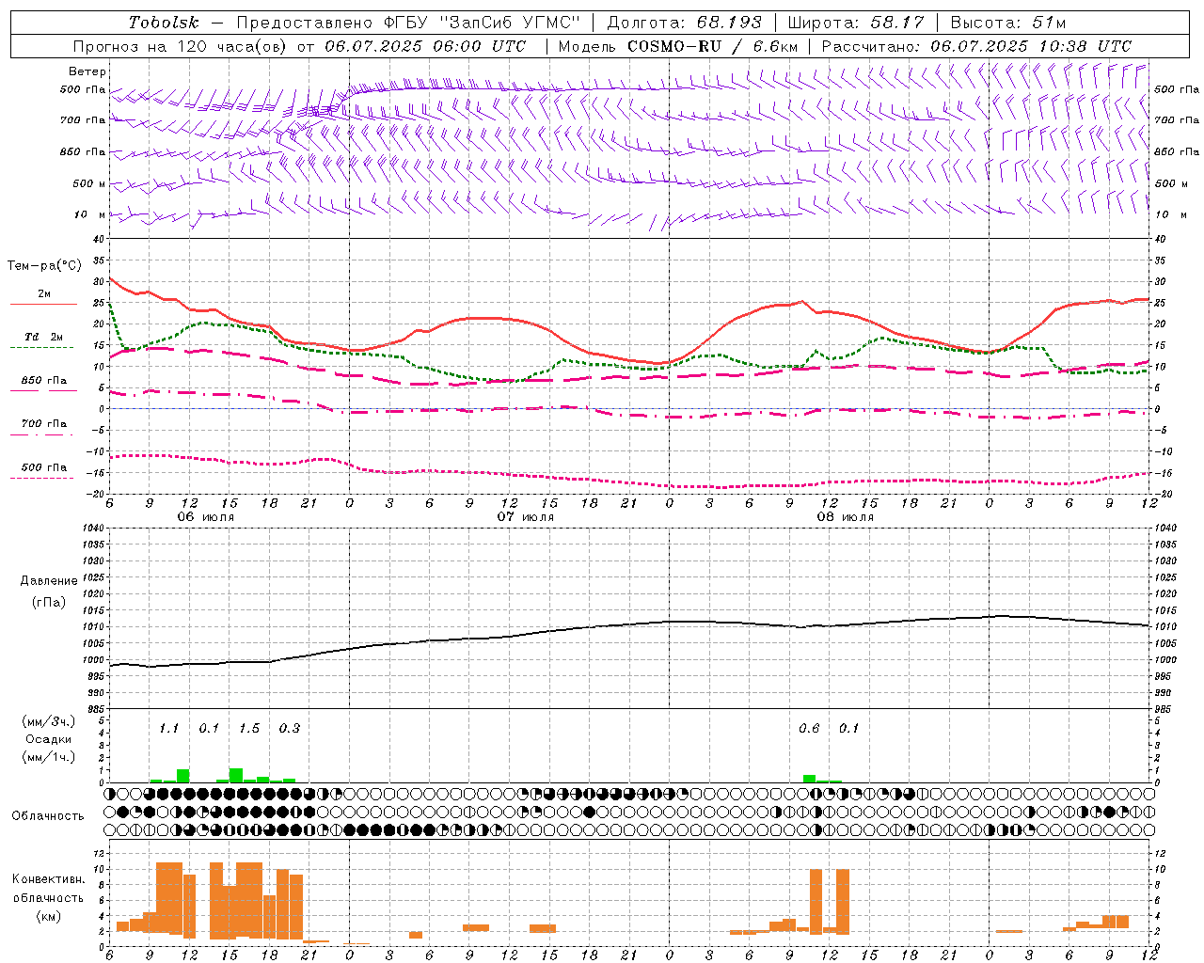
Task: Click the Долгота: 68.193 value
Action: click(x=685, y=23)
